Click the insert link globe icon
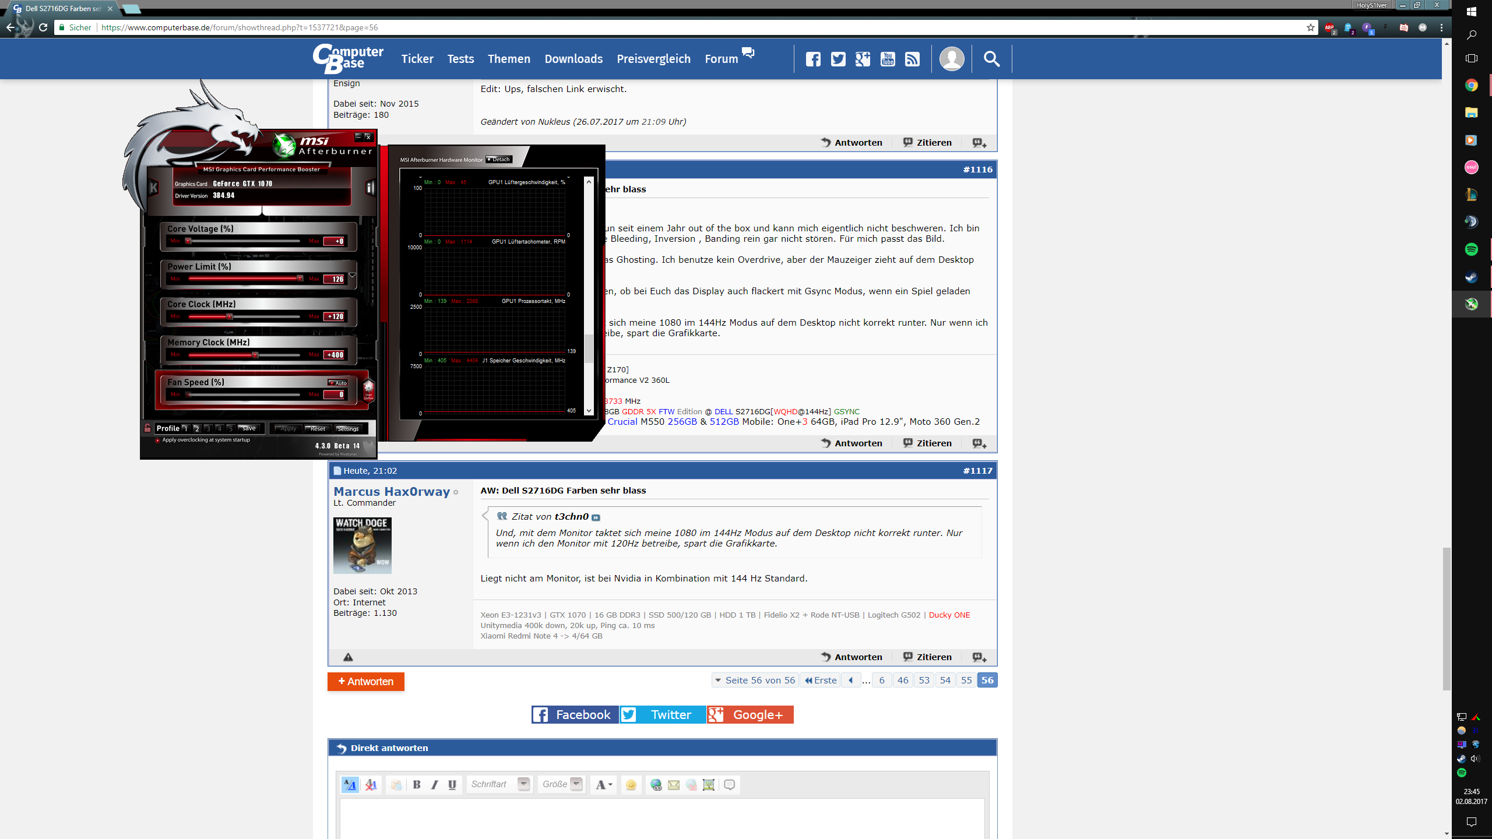This screenshot has width=1492, height=839. [656, 785]
